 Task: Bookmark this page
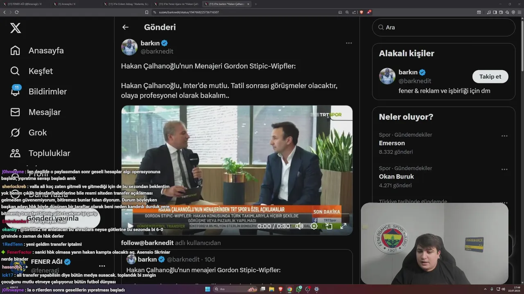click(x=147, y=12)
